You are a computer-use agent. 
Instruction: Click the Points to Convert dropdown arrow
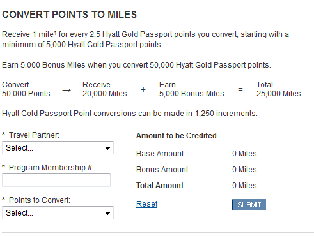[108, 213]
